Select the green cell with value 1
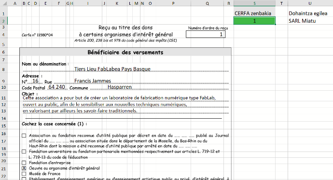This screenshot has height=180, width=333. pyautogui.click(x=254, y=21)
